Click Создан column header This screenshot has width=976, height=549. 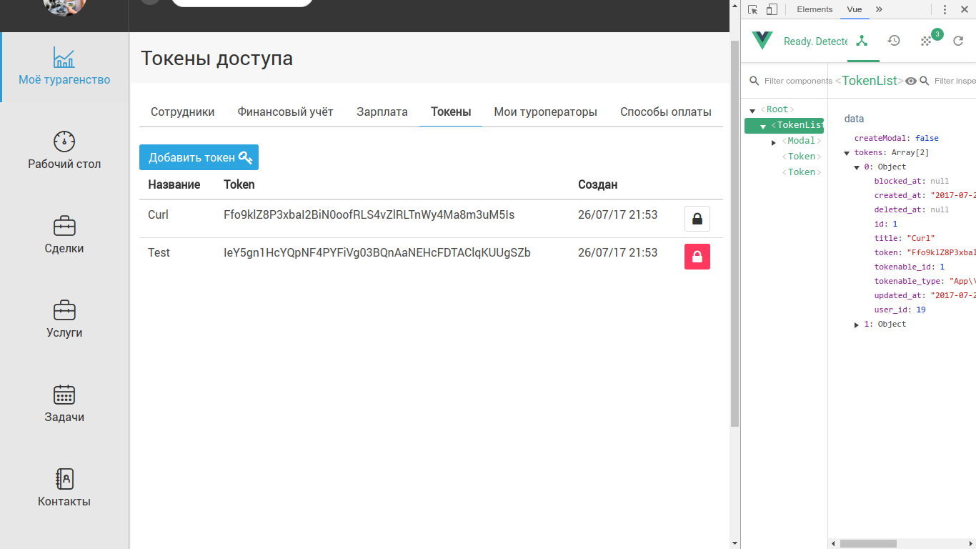click(x=598, y=184)
